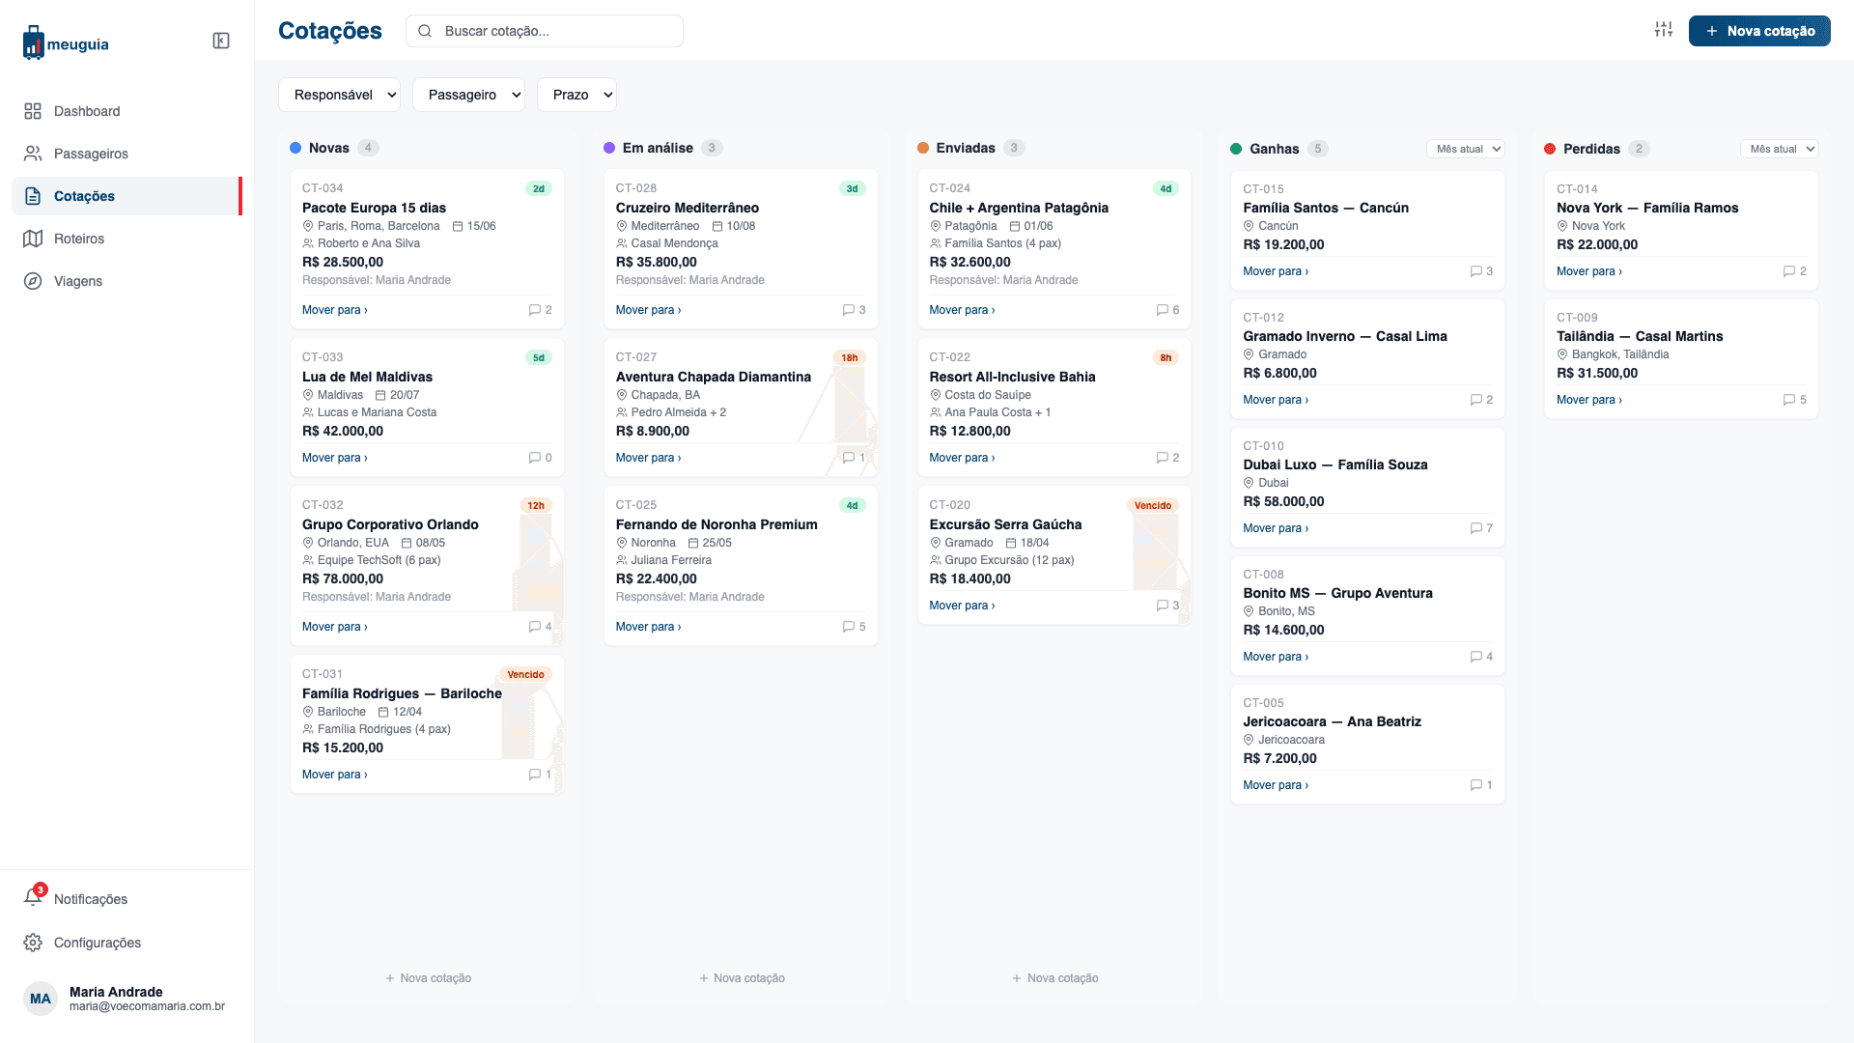Open Notificações in sidebar

point(126,899)
